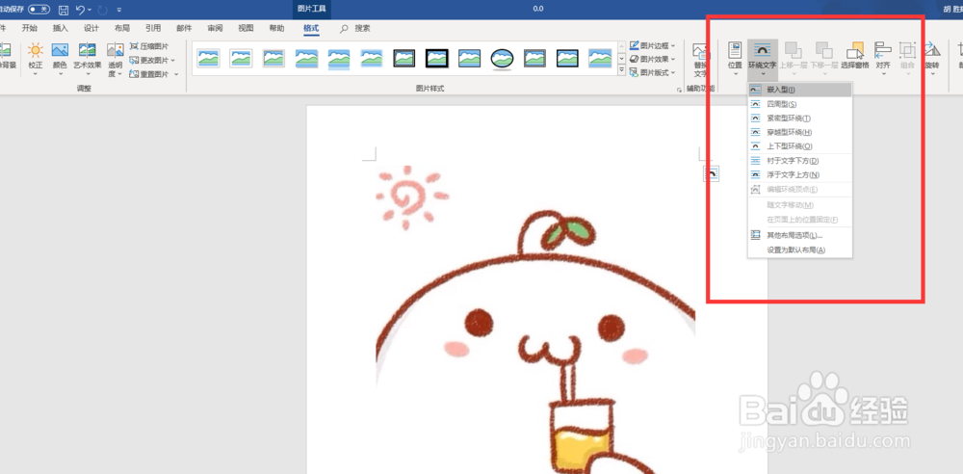Open the 视图 (View) tab
This screenshot has width=963, height=474.
pyautogui.click(x=246, y=28)
